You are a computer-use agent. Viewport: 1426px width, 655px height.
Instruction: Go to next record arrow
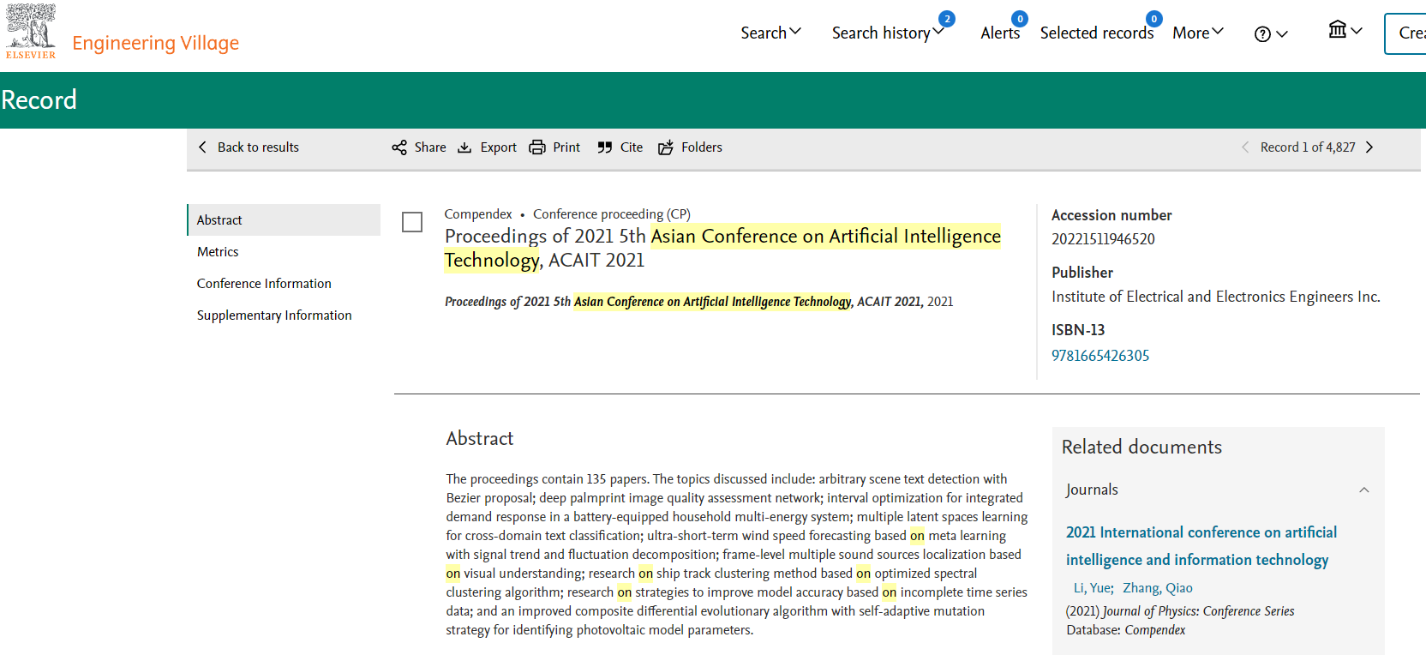click(1369, 147)
